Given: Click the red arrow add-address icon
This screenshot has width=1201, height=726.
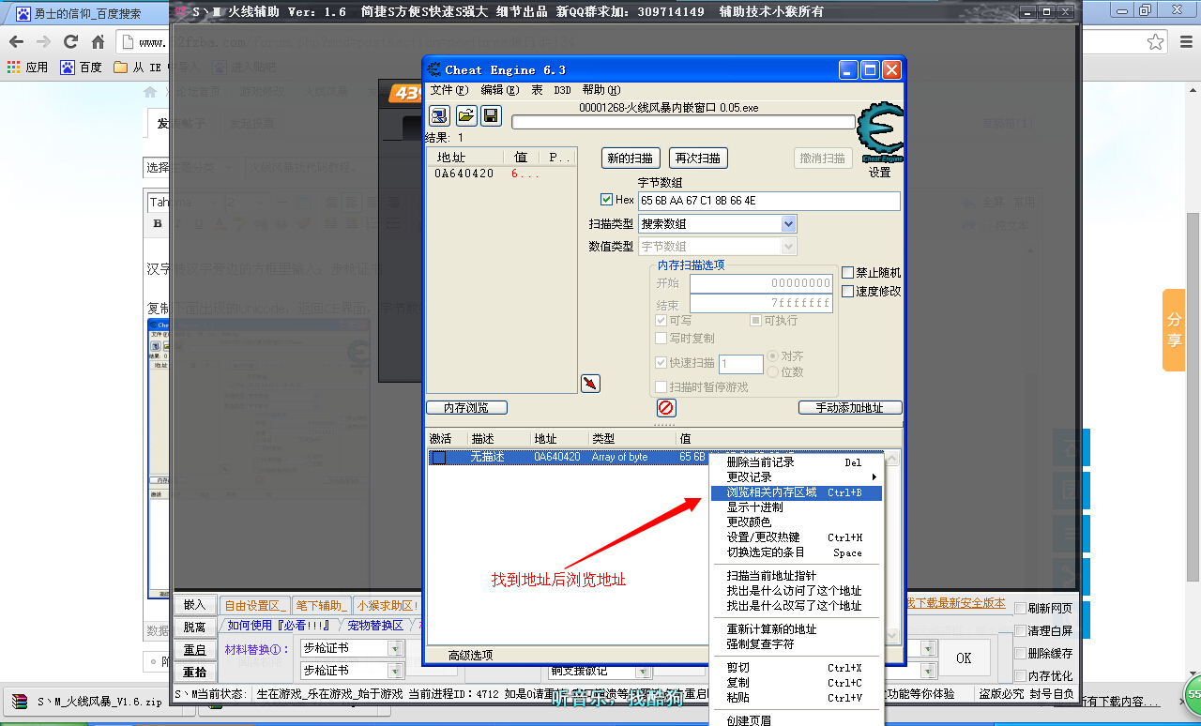Looking at the screenshot, I should (x=590, y=384).
